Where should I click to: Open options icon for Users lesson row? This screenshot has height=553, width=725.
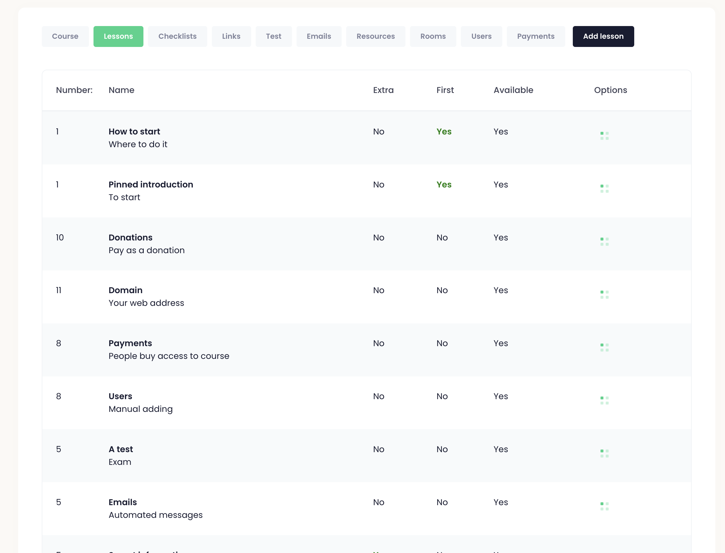tap(604, 400)
